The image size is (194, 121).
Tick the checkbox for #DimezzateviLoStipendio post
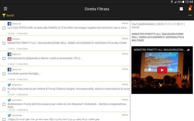4,58
